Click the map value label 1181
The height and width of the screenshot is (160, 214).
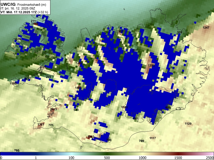click(124, 107)
